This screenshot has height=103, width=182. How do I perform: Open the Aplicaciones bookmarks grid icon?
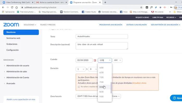(x=3, y=12)
